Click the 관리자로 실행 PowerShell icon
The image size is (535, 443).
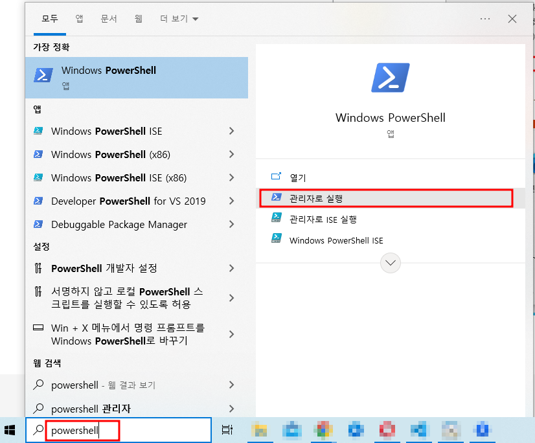coord(277,197)
